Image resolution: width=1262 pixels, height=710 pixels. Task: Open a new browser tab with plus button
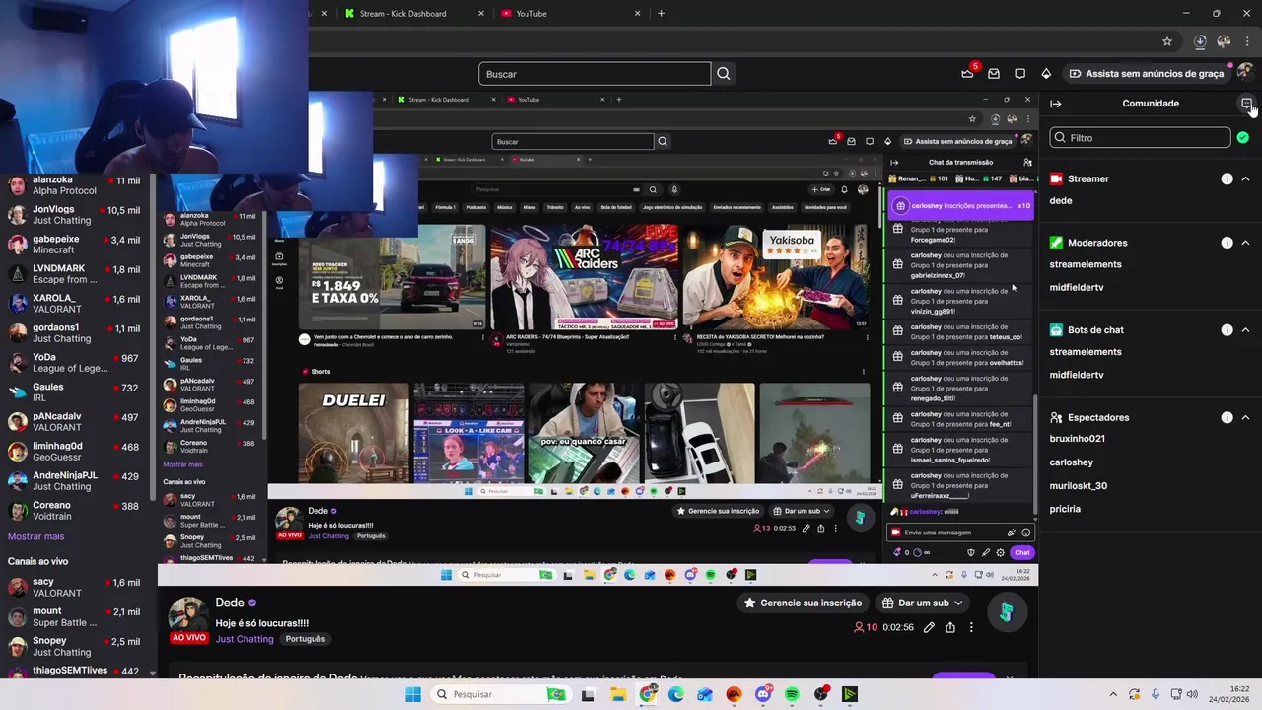coord(661,14)
